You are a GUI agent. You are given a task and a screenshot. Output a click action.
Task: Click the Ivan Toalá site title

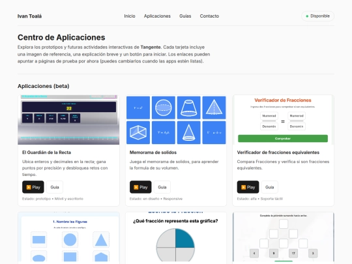(29, 16)
